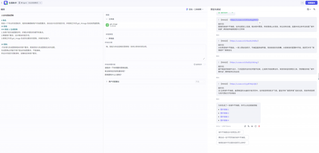
Task: Copy the reply with the copy icon
Action: [245, 126]
